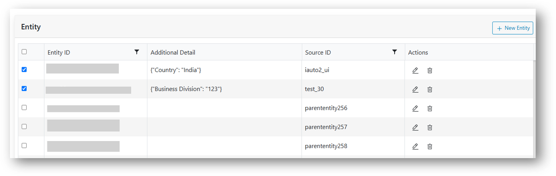556x176 pixels.
Task: Check the parententity258 row checkbox
Action: click(x=24, y=145)
